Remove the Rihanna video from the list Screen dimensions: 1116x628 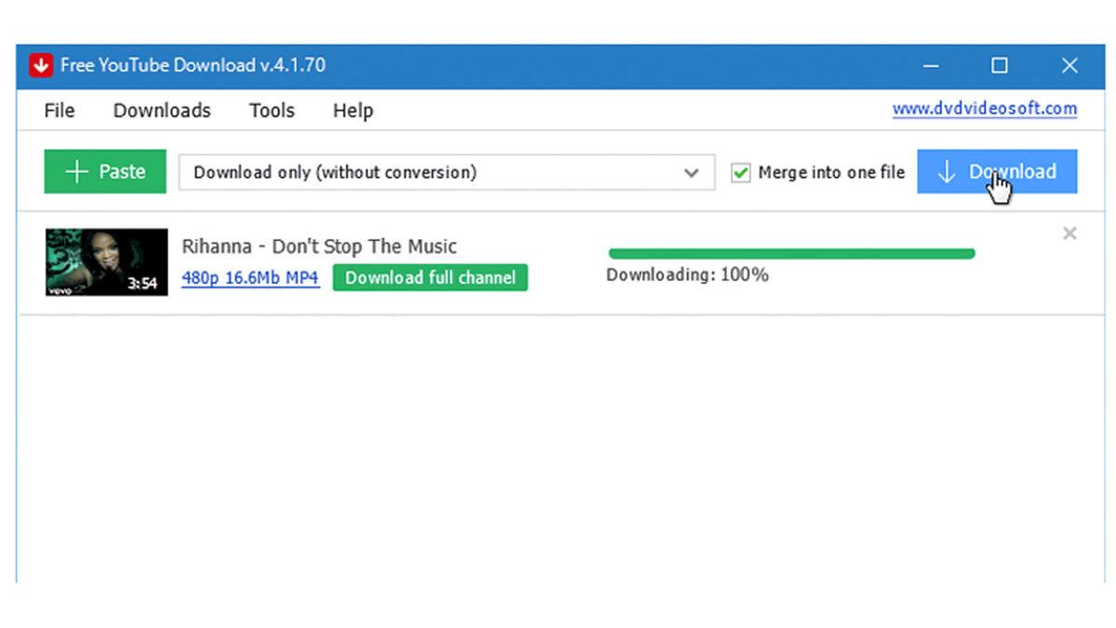[1069, 234]
